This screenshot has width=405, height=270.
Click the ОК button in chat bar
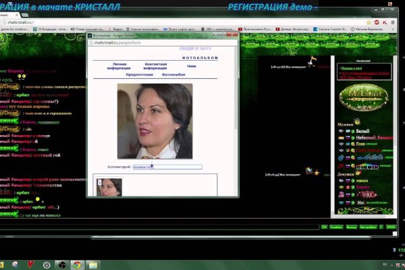coord(324,227)
